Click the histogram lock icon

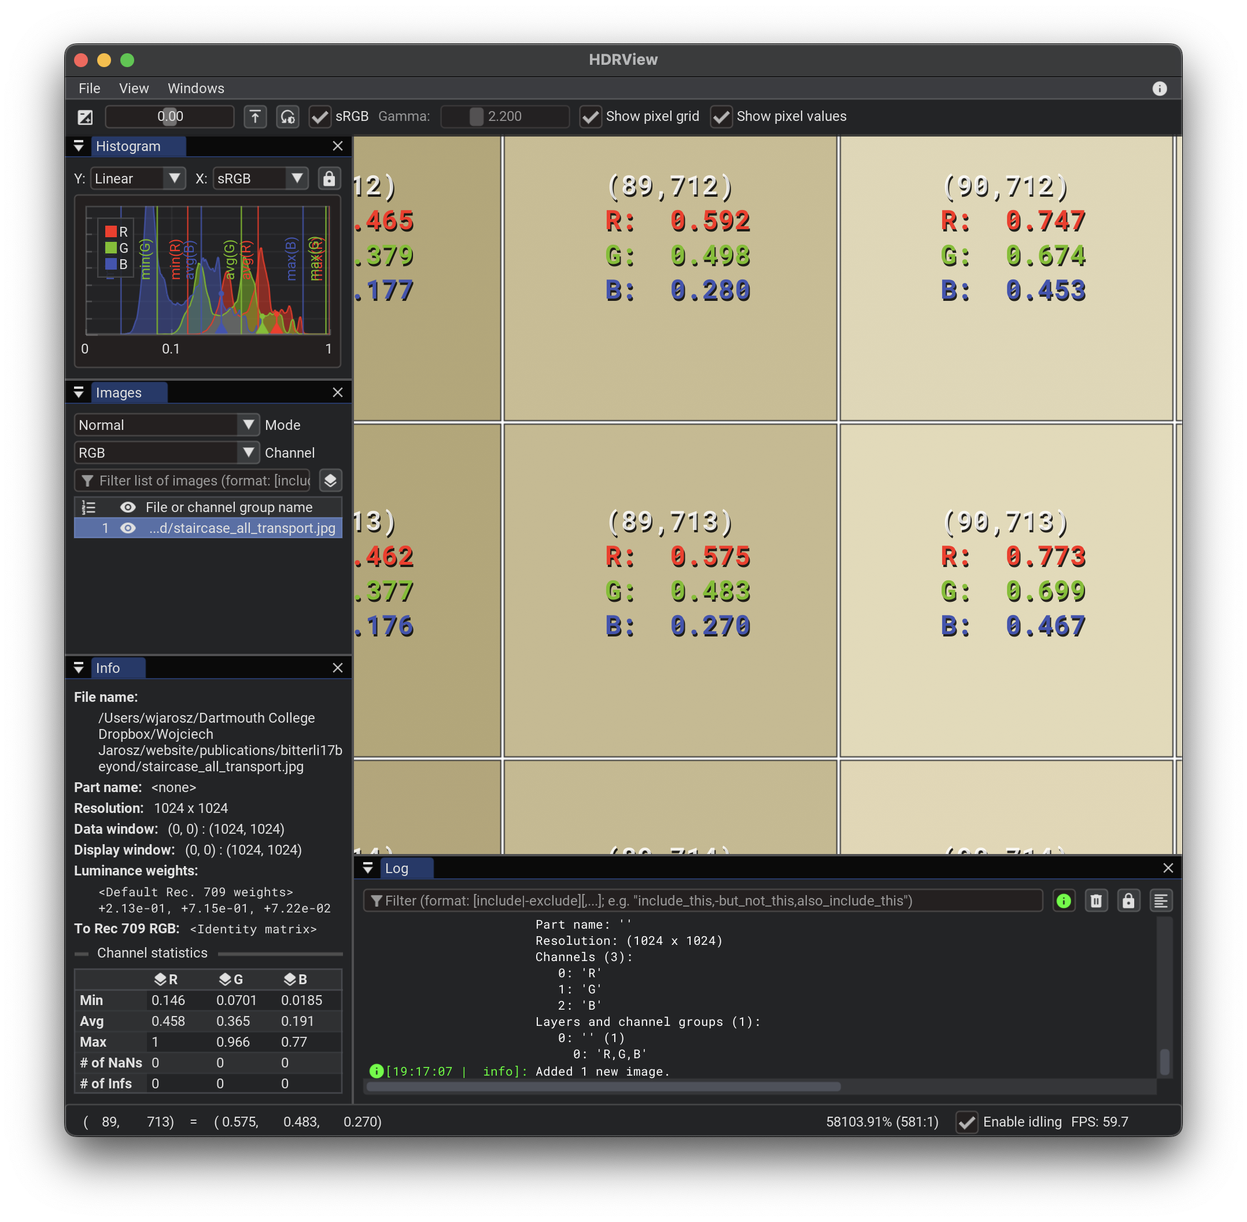click(329, 178)
